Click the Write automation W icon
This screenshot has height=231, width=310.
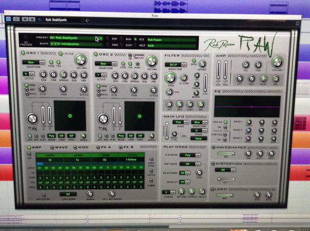pyautogui.click(x=32, y=19)
